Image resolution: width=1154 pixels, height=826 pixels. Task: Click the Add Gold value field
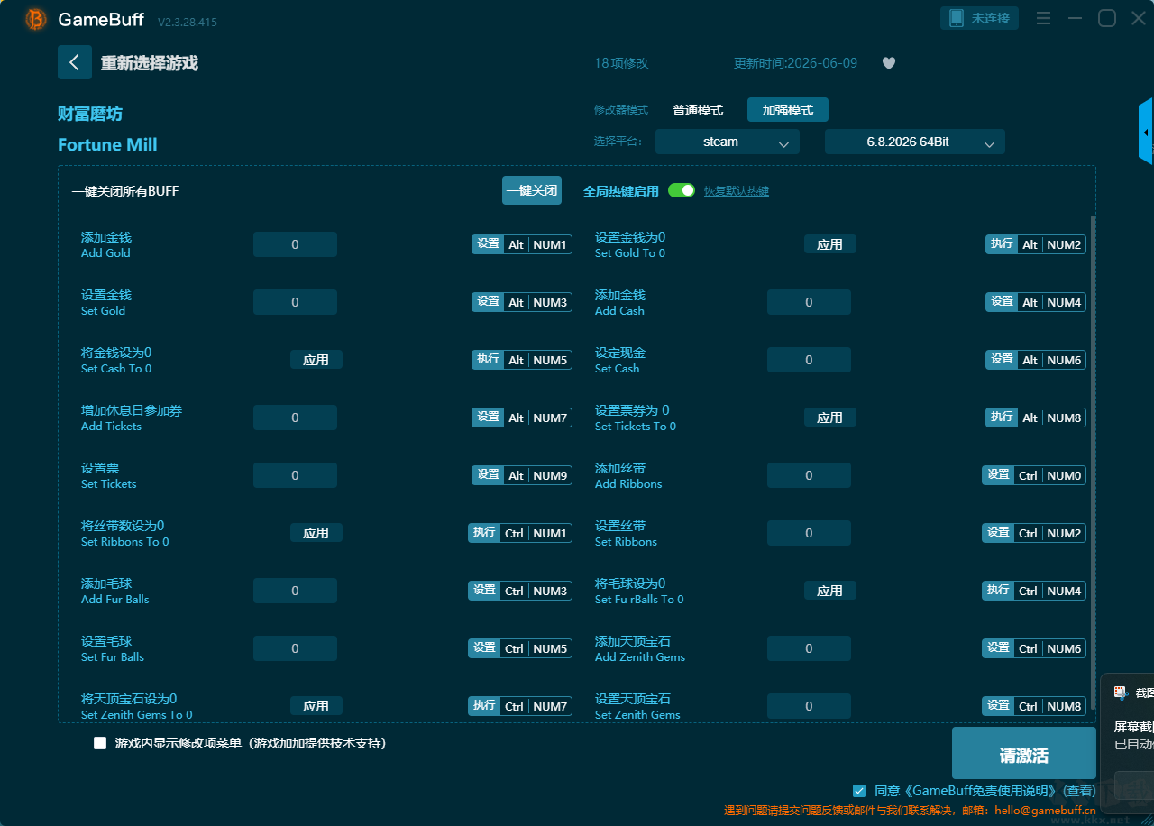295,244
